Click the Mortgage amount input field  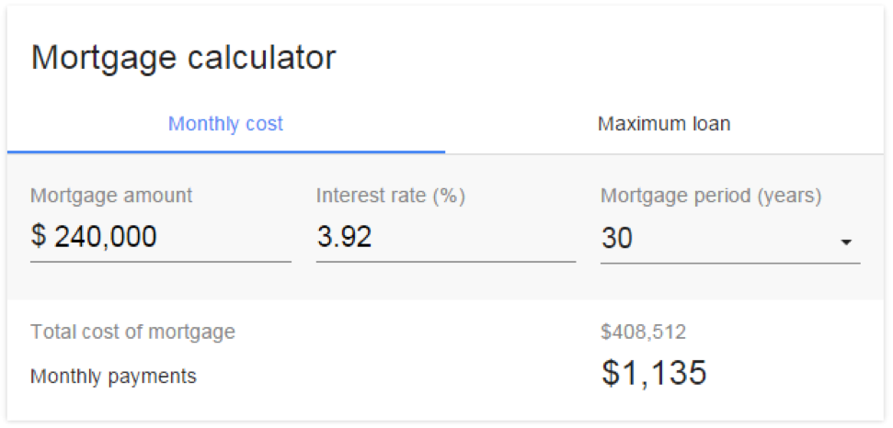tap(161, 236)
